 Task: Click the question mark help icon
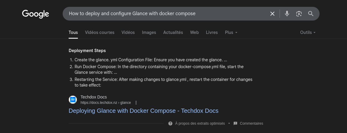(170, 123)
